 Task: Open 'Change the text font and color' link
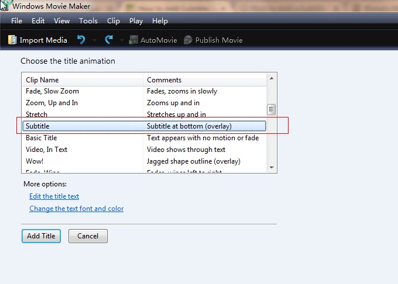[76, 209]
